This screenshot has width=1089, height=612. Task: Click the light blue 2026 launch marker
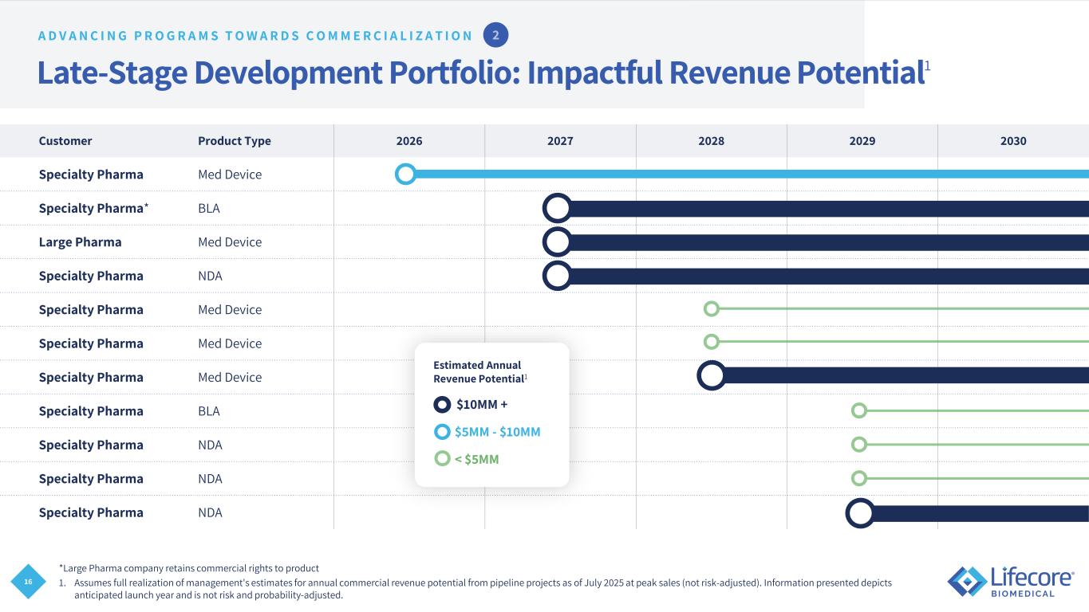click(x=405, y=174)
